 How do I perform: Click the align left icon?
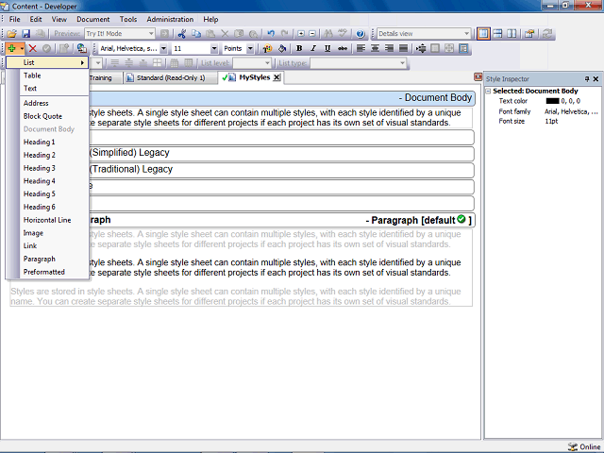pyautogui.click(x=361, y=48)
